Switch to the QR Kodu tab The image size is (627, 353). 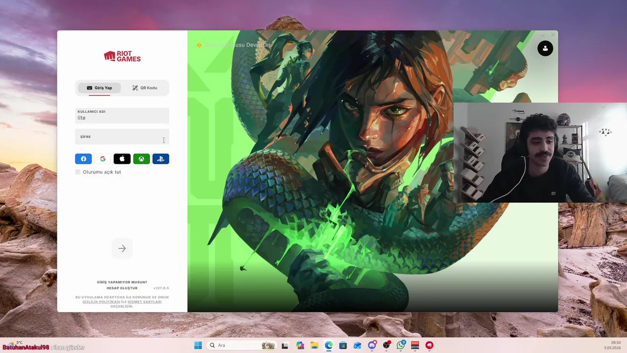tap(145, 88)
